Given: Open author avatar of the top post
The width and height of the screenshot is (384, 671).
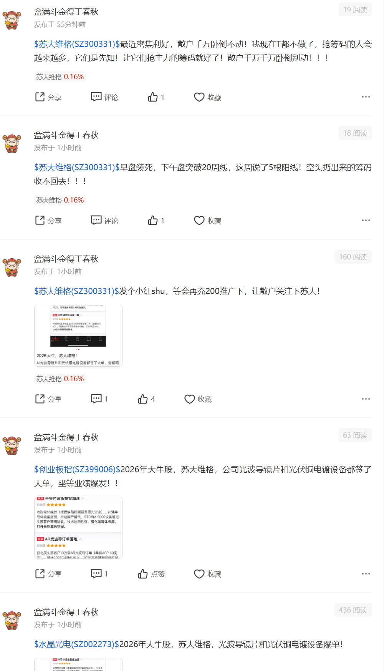Looking at the screenshot, I should pos(12,20).
